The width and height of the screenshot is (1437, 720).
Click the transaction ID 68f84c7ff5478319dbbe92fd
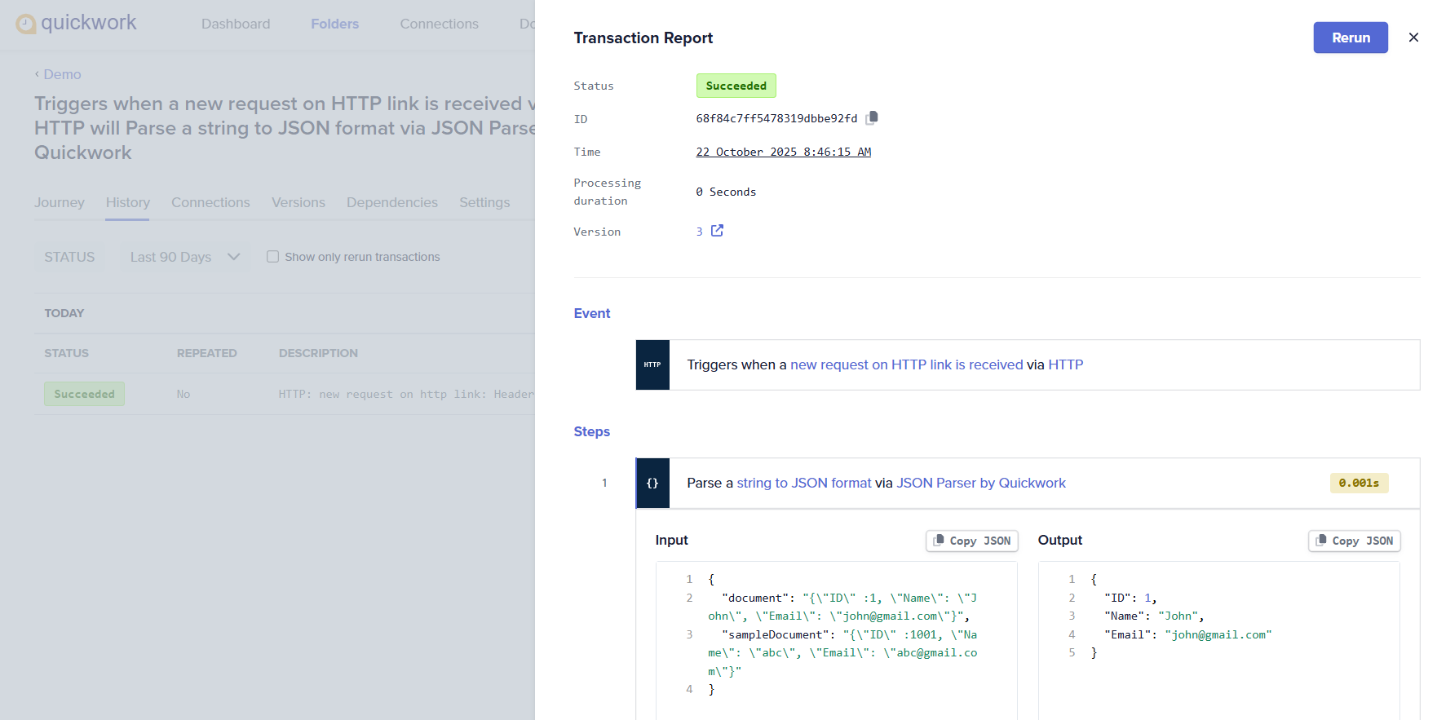(776, 118)
